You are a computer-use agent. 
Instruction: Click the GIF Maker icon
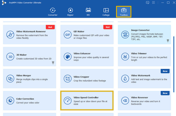(67, 35)
